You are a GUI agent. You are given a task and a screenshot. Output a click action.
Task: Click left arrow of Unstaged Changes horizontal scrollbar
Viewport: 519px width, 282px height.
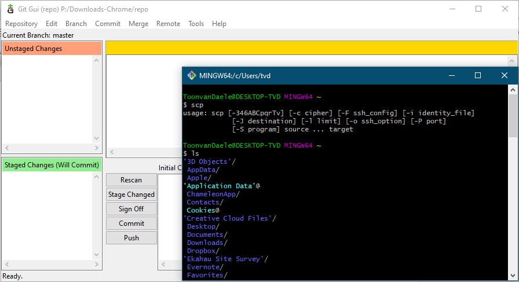[7, 148]
